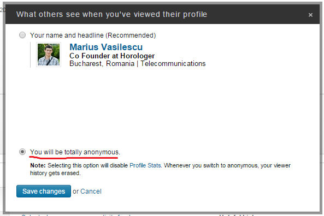Click the 'history gets erased' note text

click(55, 173)
